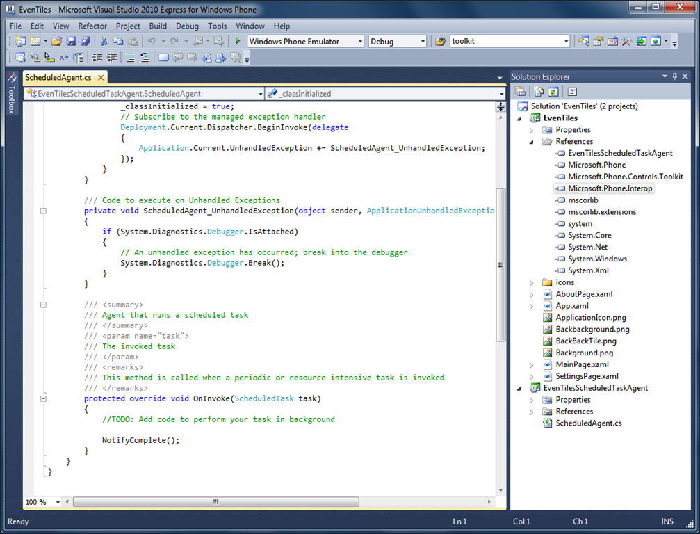Pin the Solution Explorer panel

[x=674, y=76]
